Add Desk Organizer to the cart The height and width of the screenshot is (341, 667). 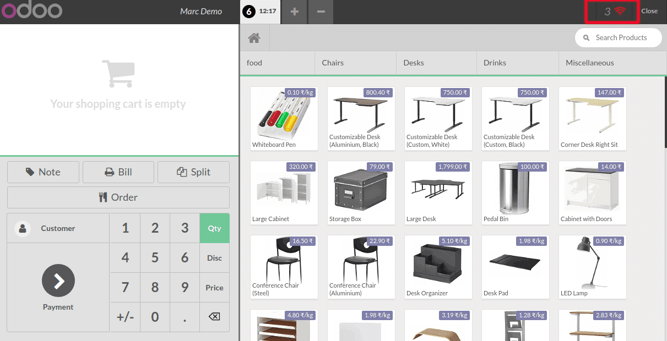438,267
